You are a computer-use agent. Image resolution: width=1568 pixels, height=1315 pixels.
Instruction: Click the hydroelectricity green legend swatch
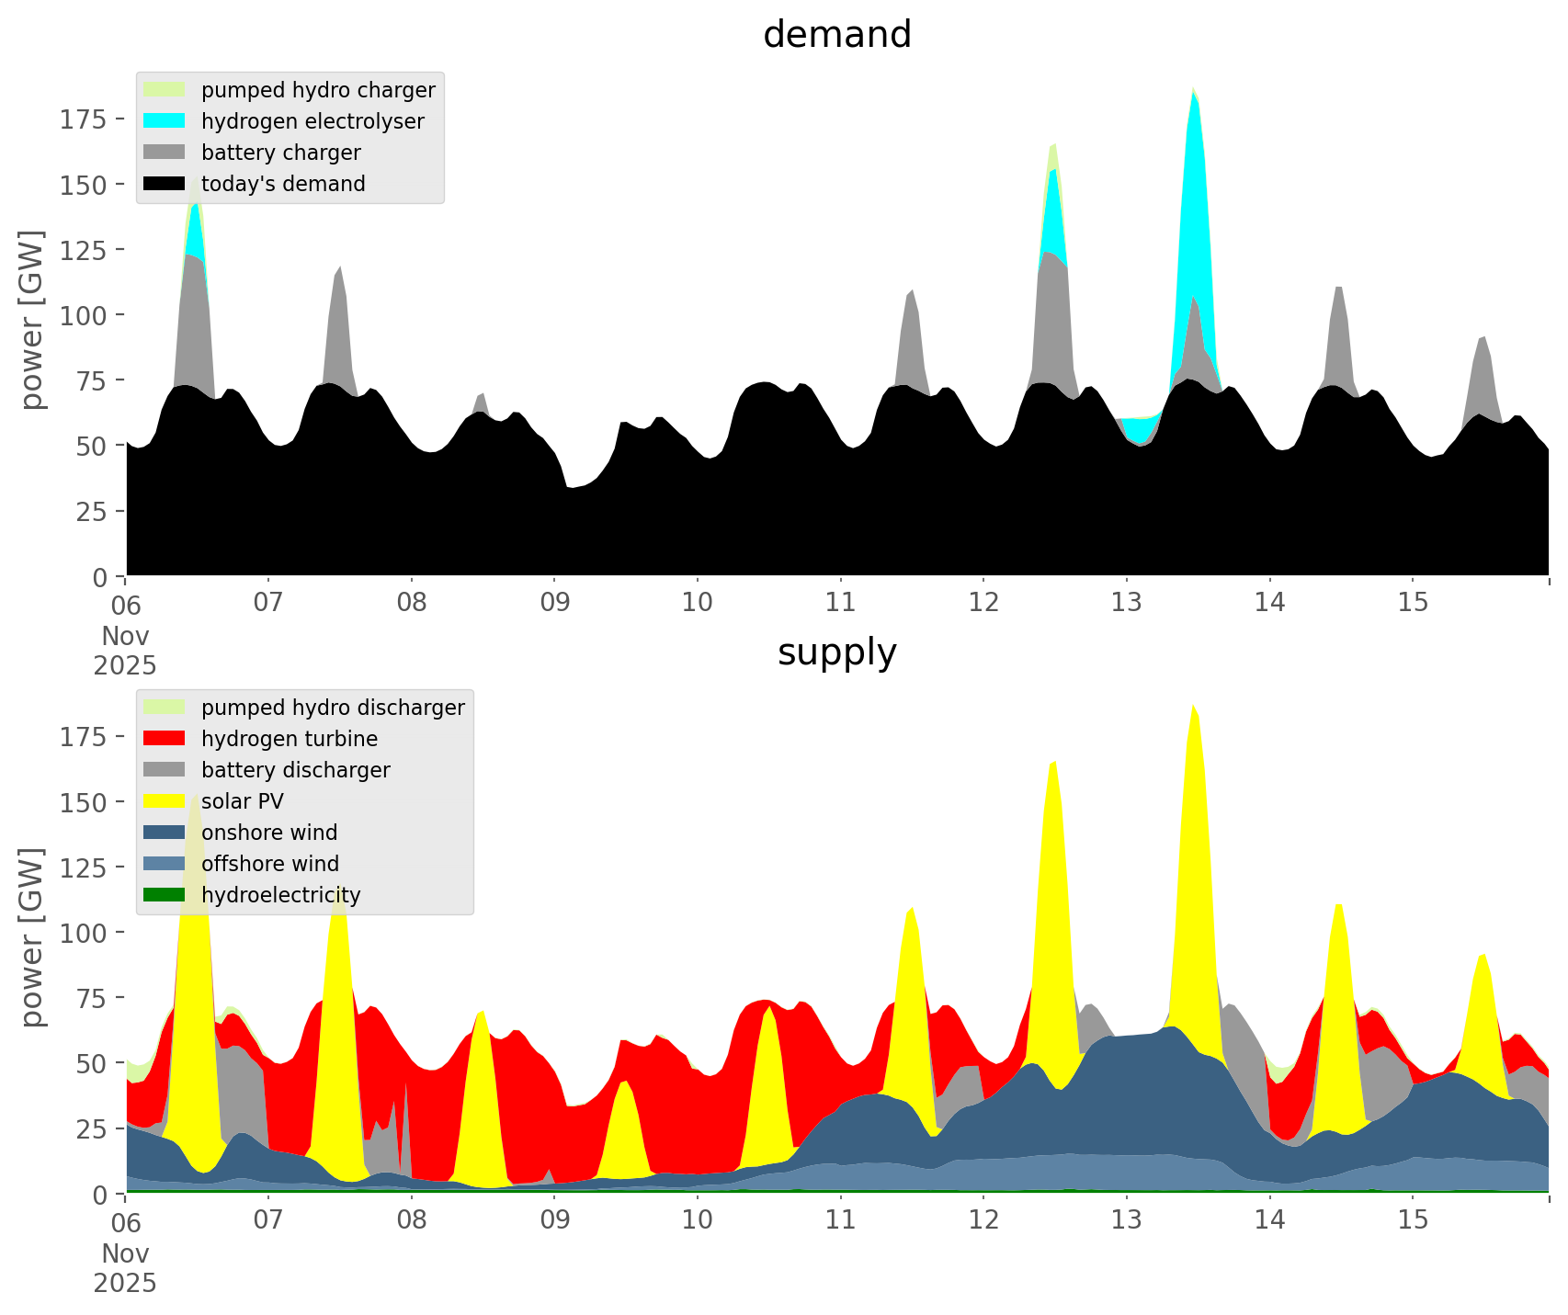coord(165,895)
